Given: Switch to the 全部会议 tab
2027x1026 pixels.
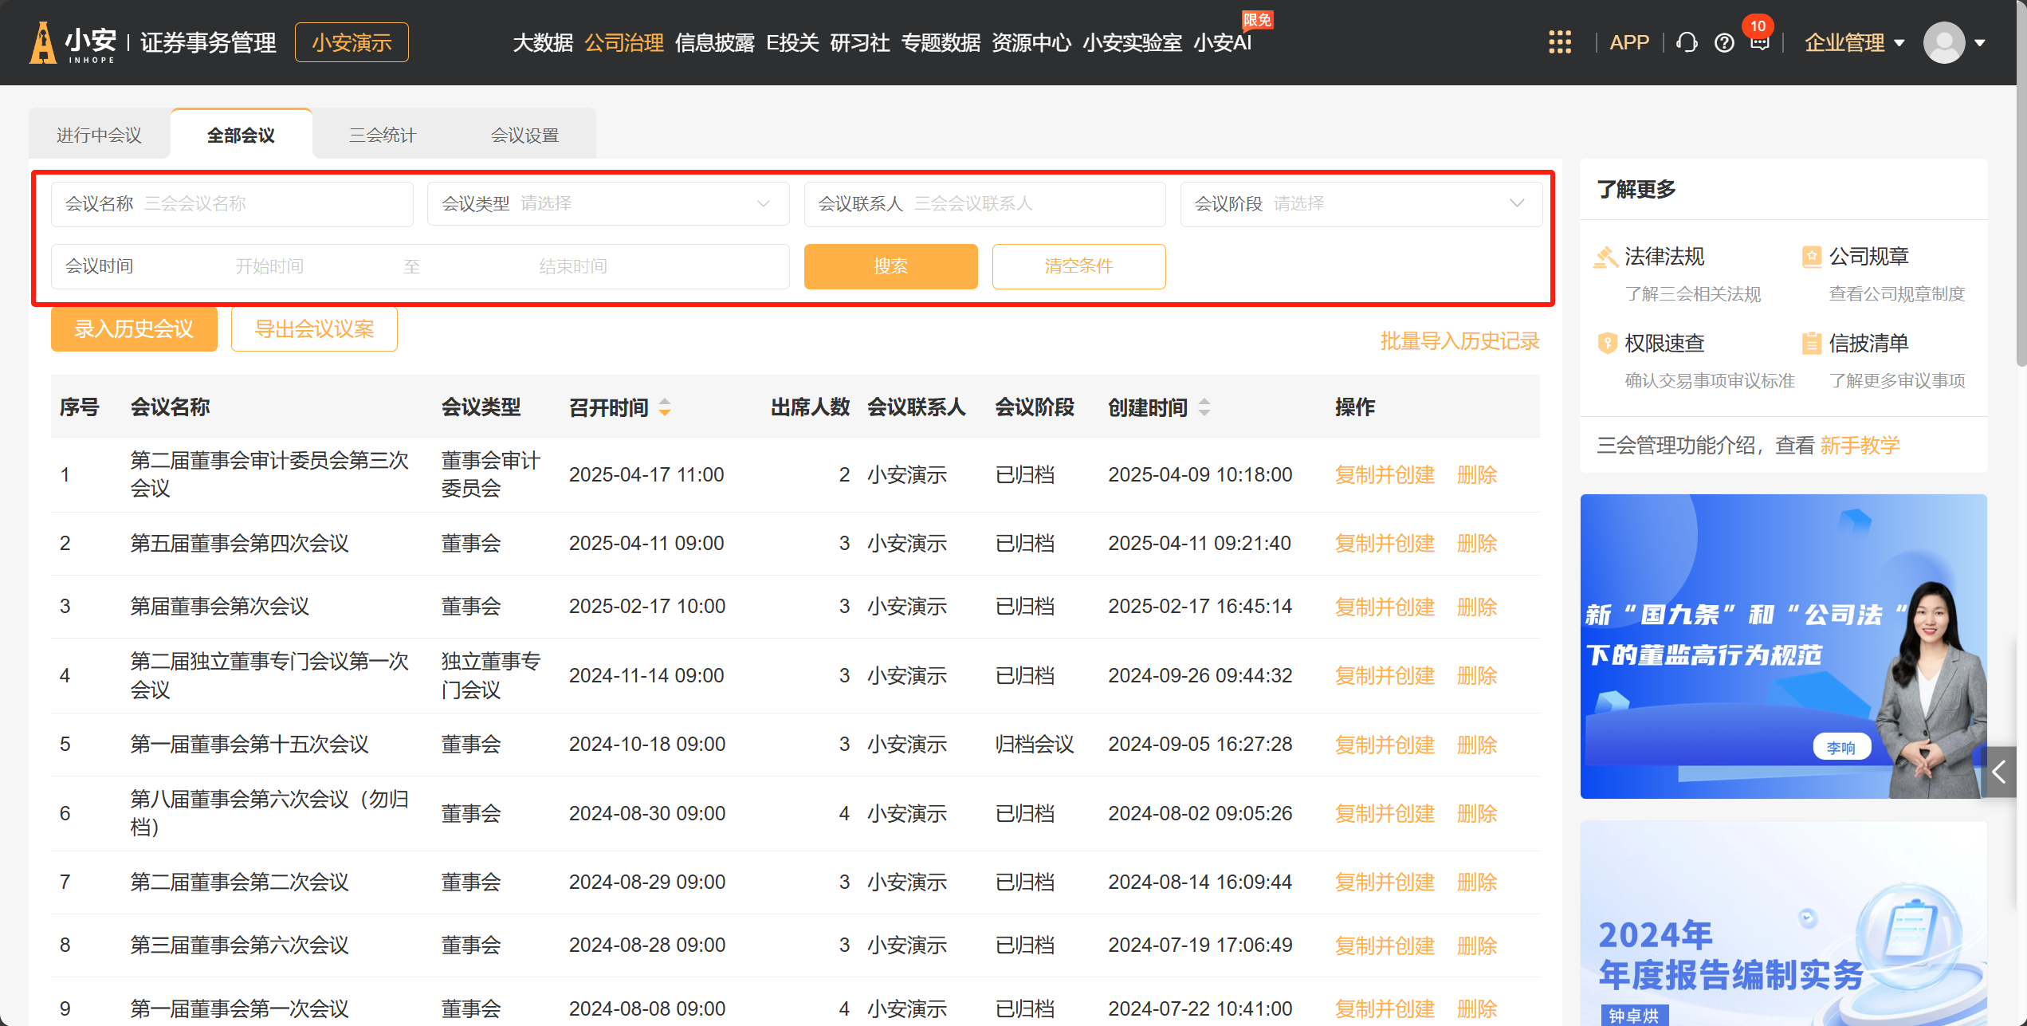Looking at the screenshot, I should (x=241, y=135).
